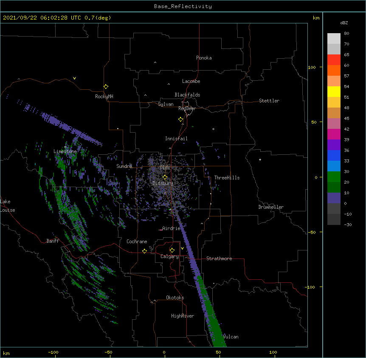Viewport: 366px width, 358px height.
Task: Click the white plus marker west of Drumheller
Action: 260,159
